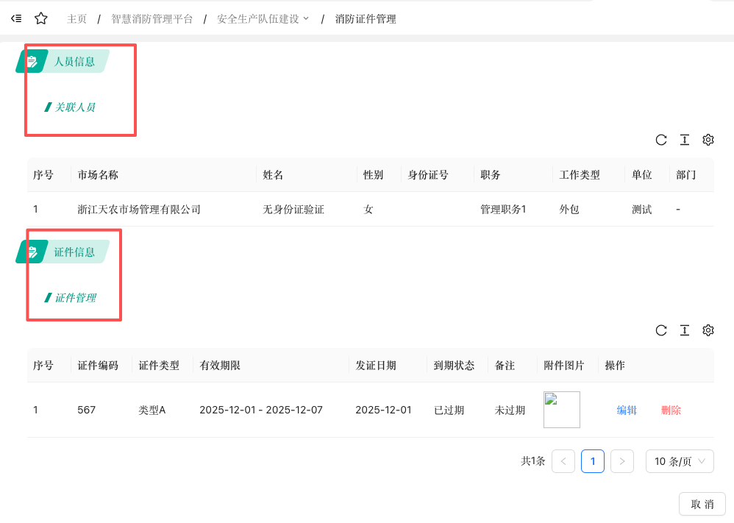
Task: Change row density of certificate table
Action: coord(685,330)
